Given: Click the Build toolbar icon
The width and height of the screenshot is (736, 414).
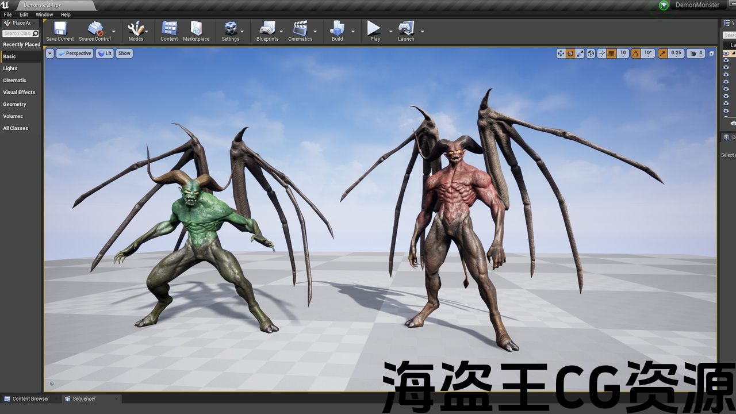Looking at the screenshot, I should point(337,29).
